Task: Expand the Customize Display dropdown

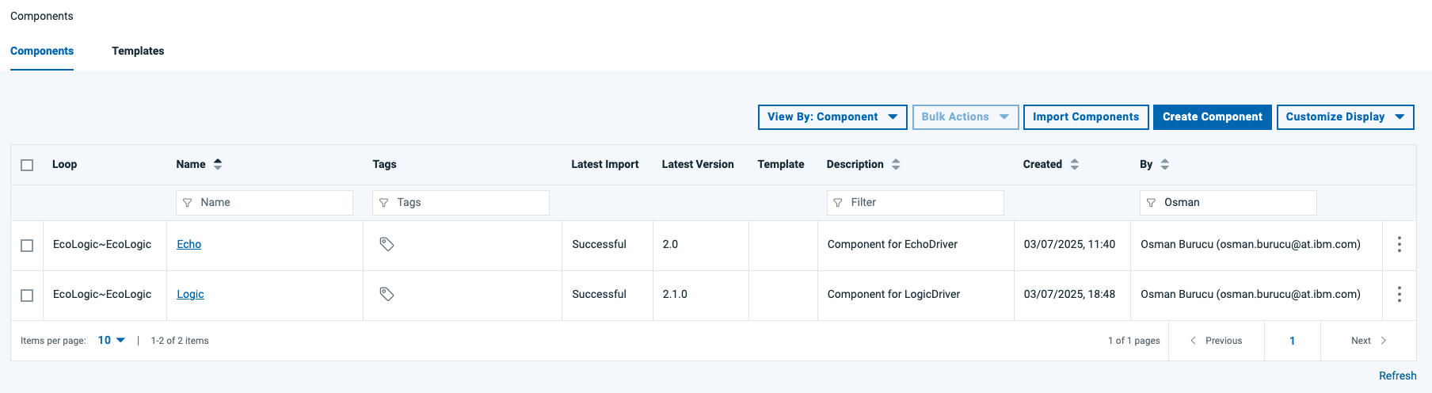Action: pyautogui.click(x=1345, y=116)
